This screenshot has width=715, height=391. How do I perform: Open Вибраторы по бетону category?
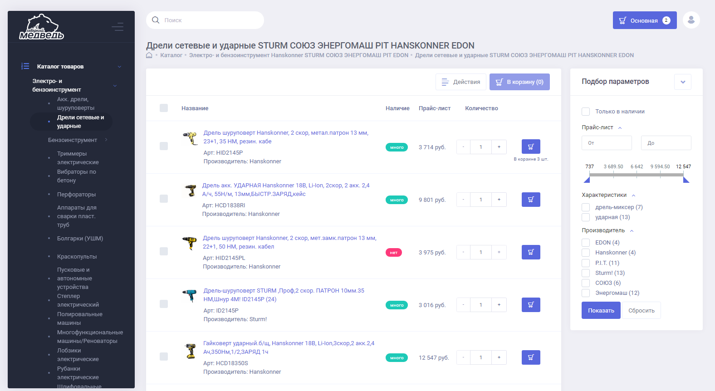76,176
